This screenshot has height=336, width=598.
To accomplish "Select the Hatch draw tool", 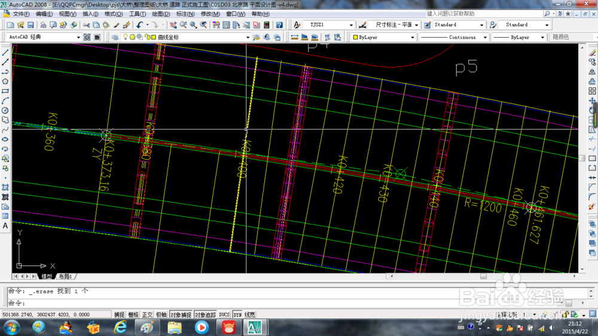I will [x=5, y=187].
